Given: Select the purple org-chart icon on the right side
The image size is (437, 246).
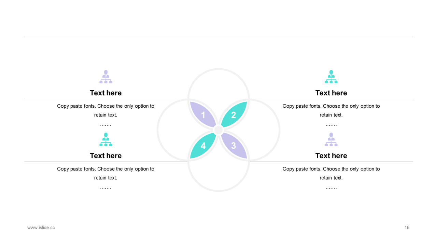Looking at the screenshot, I should click(331, 140).
